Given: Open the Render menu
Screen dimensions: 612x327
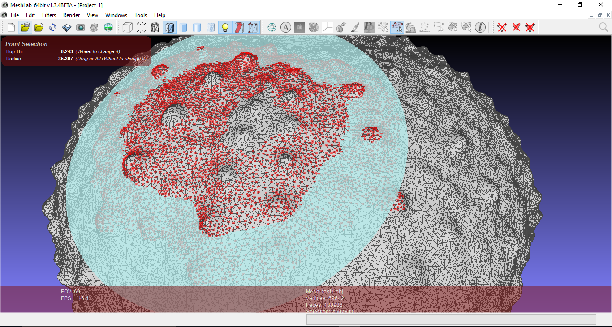Looking at the screenshot, I should 71,15.
